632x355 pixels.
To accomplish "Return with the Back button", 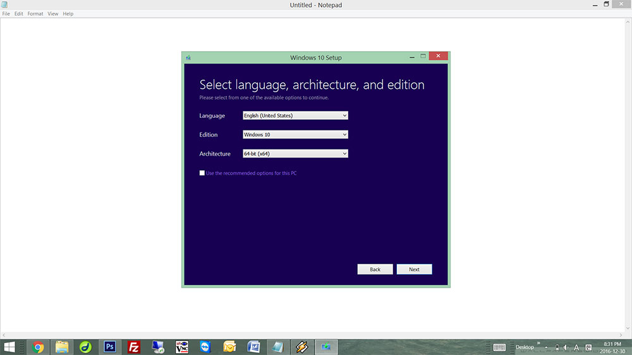I will (375, 269).
